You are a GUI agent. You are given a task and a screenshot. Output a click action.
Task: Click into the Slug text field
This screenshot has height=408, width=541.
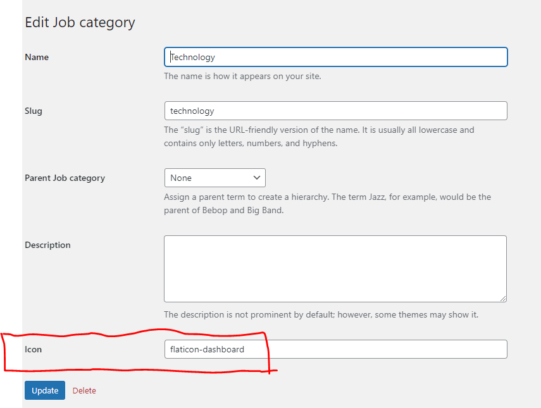tap(336, 111)
